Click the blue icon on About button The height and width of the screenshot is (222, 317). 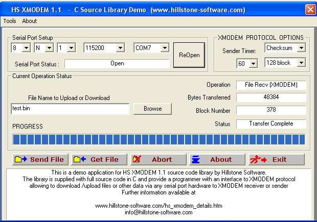[196, 159]
